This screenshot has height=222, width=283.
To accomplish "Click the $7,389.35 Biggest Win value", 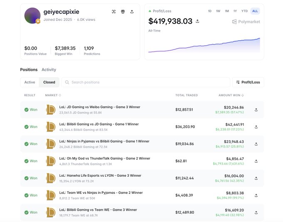I will 65,48.
